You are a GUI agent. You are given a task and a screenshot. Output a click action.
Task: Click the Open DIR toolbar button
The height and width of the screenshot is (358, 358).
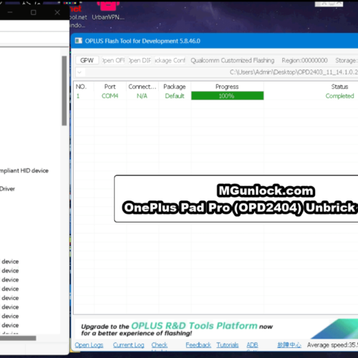pos(140,60)
